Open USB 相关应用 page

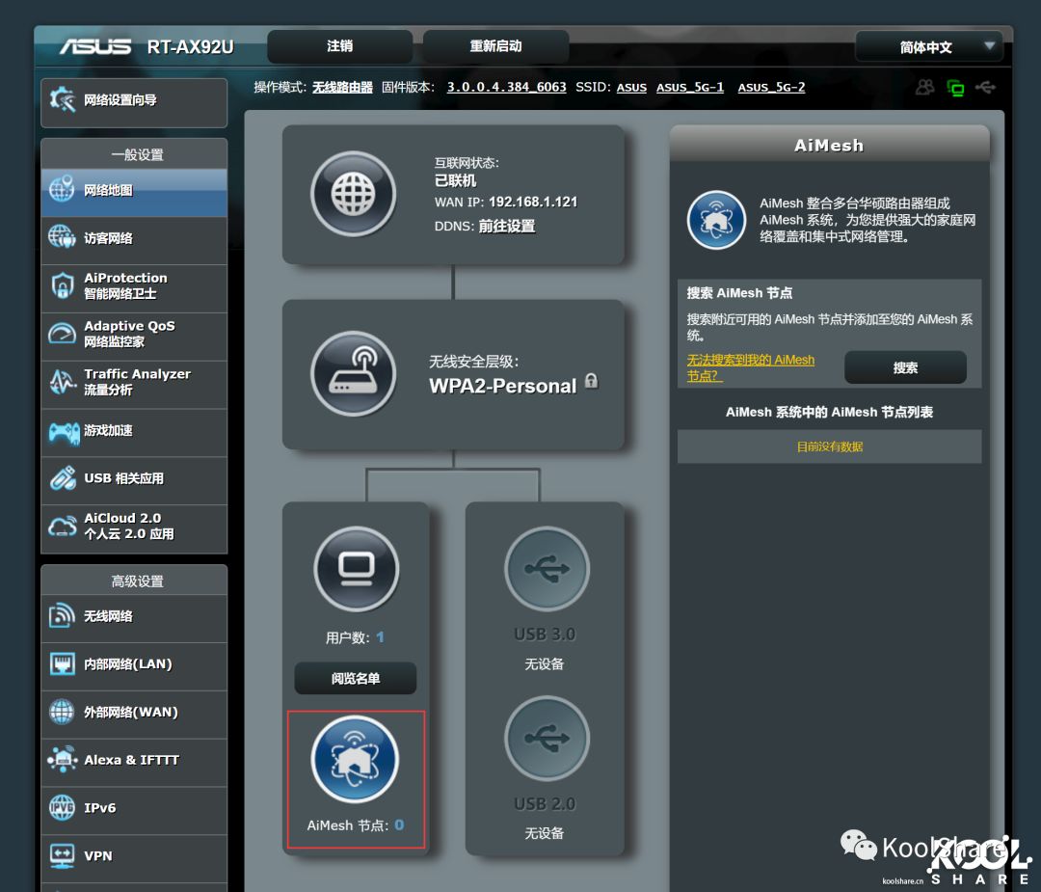pos(134,479)
